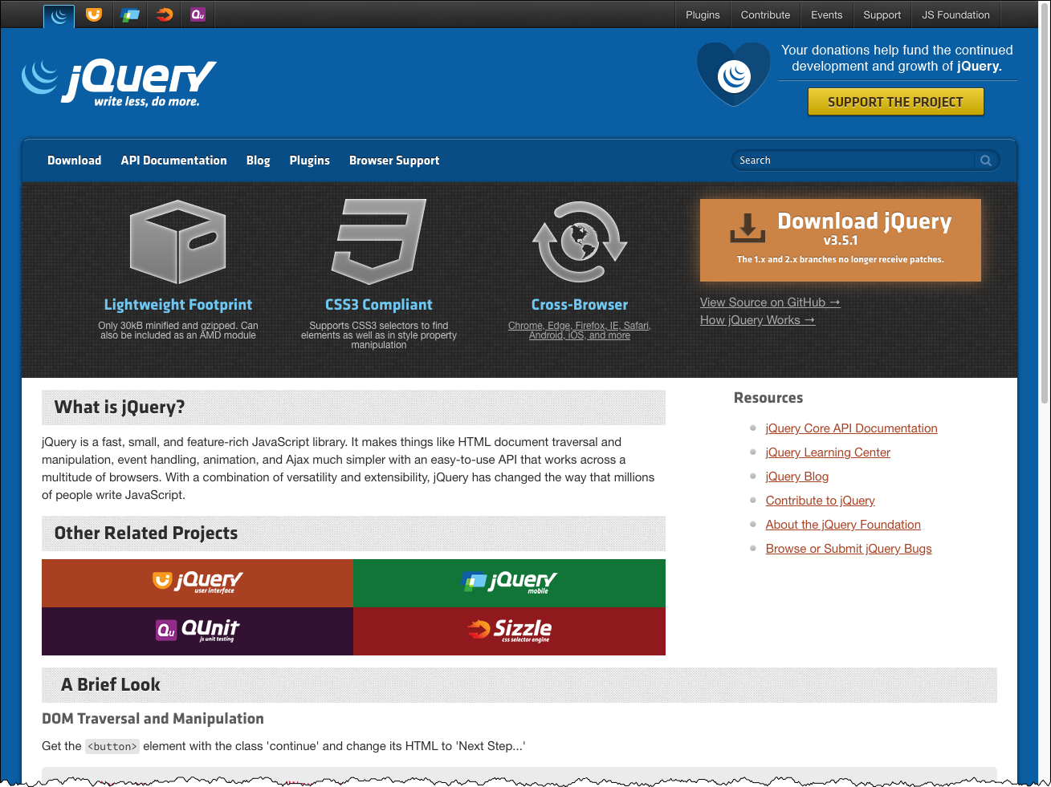Viewport: 1051px width, 787px height.
Task: Select the QUnit icon in the top bar
Action: 198,14
